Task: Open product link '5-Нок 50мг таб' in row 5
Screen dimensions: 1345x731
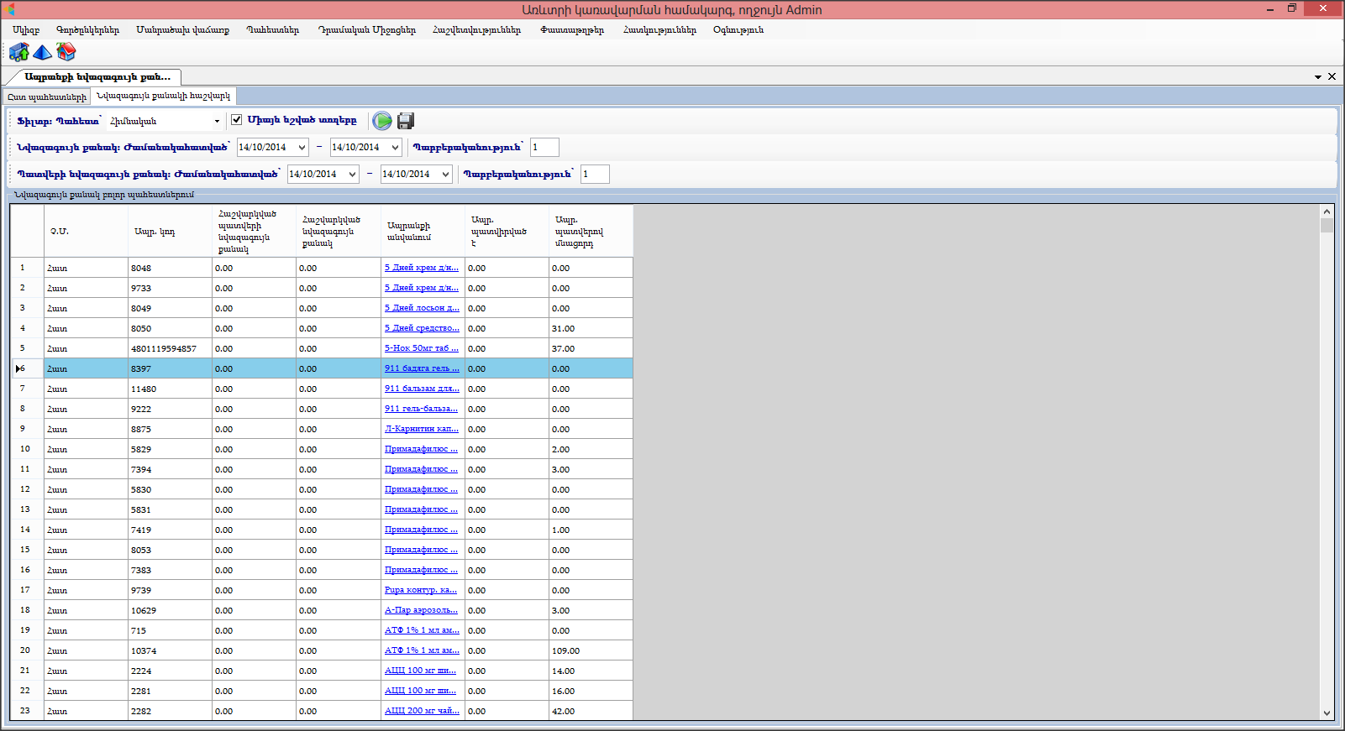Action: point(422,348)
